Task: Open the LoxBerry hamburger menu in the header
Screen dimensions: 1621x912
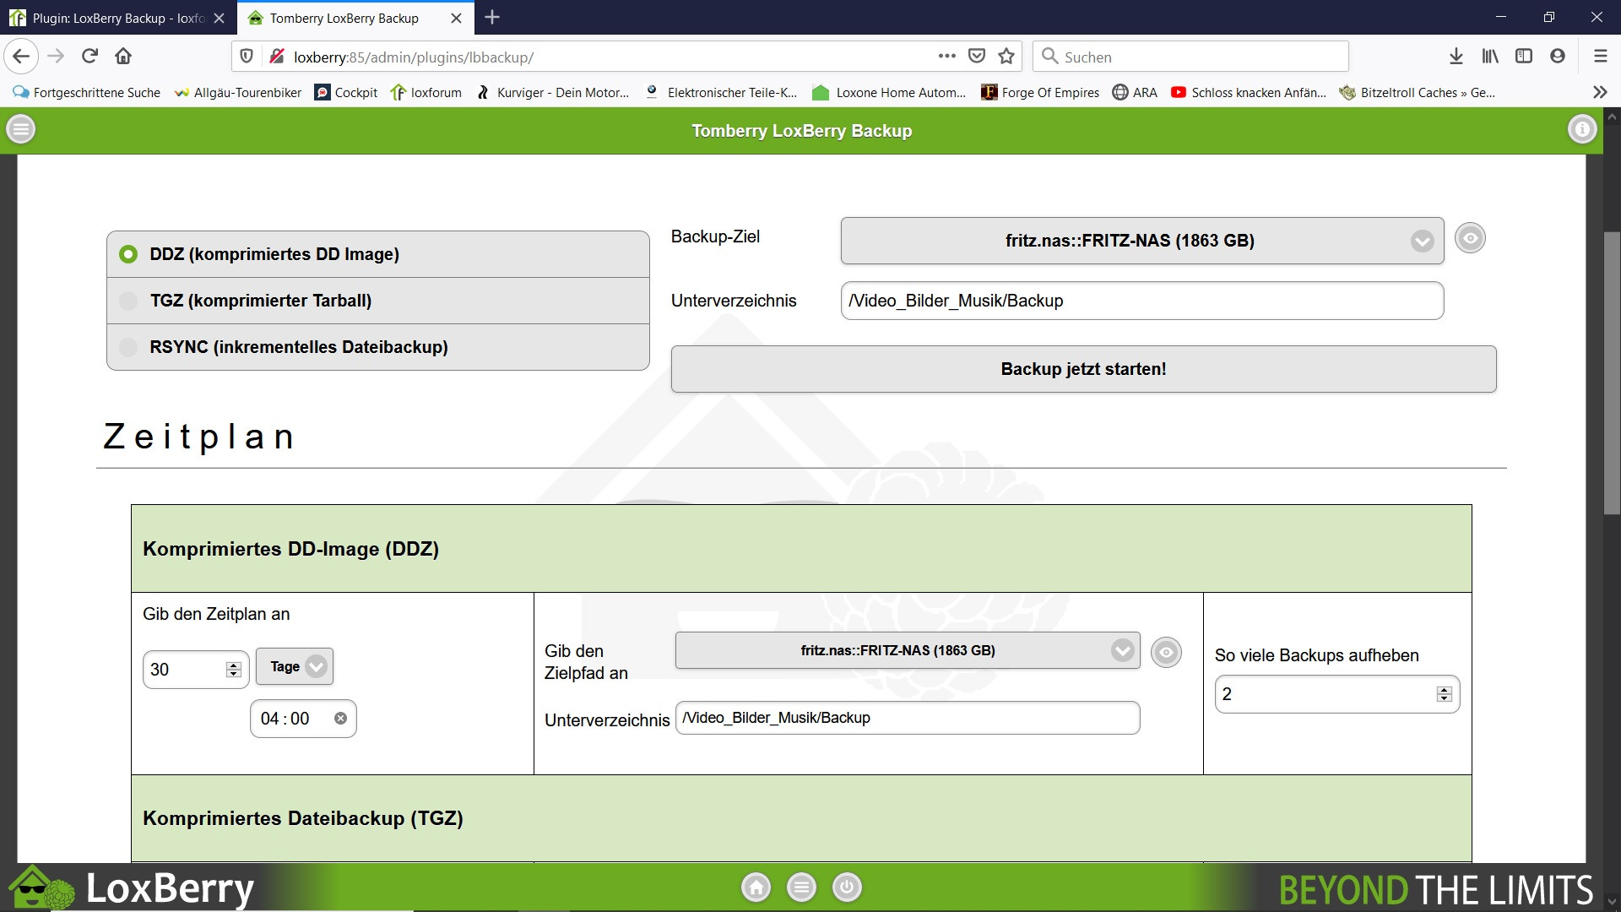Action: pyautogui.click(x=21, y=129)
